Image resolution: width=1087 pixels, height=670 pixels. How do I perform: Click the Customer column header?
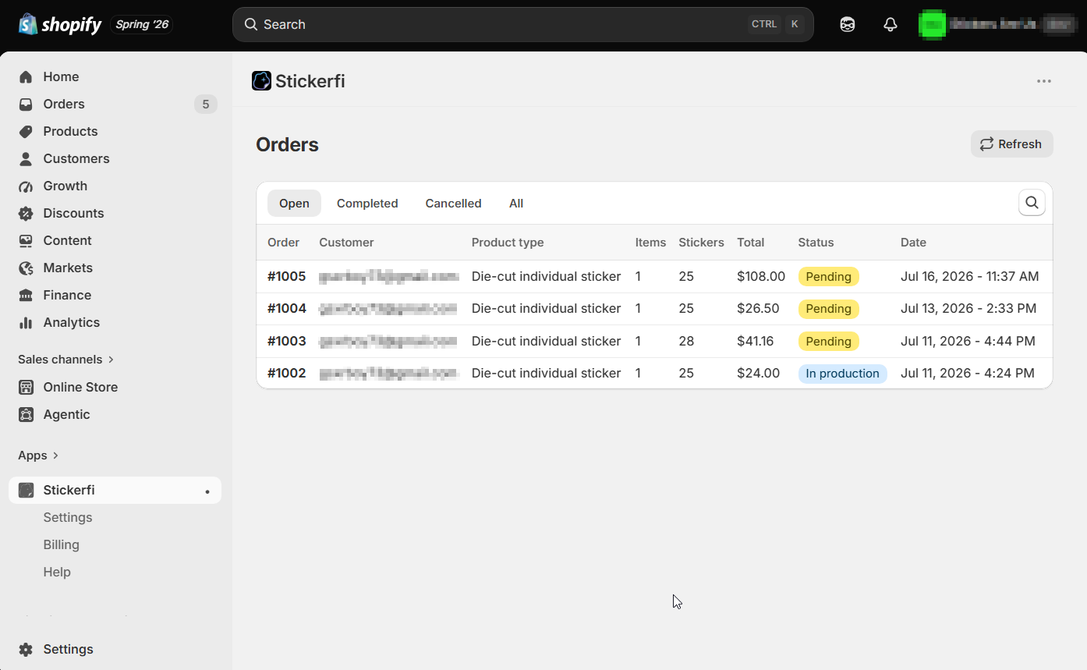346,243
